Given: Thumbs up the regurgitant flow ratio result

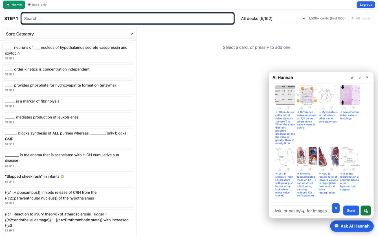Looking at the screenshot, I should point(323,169).
